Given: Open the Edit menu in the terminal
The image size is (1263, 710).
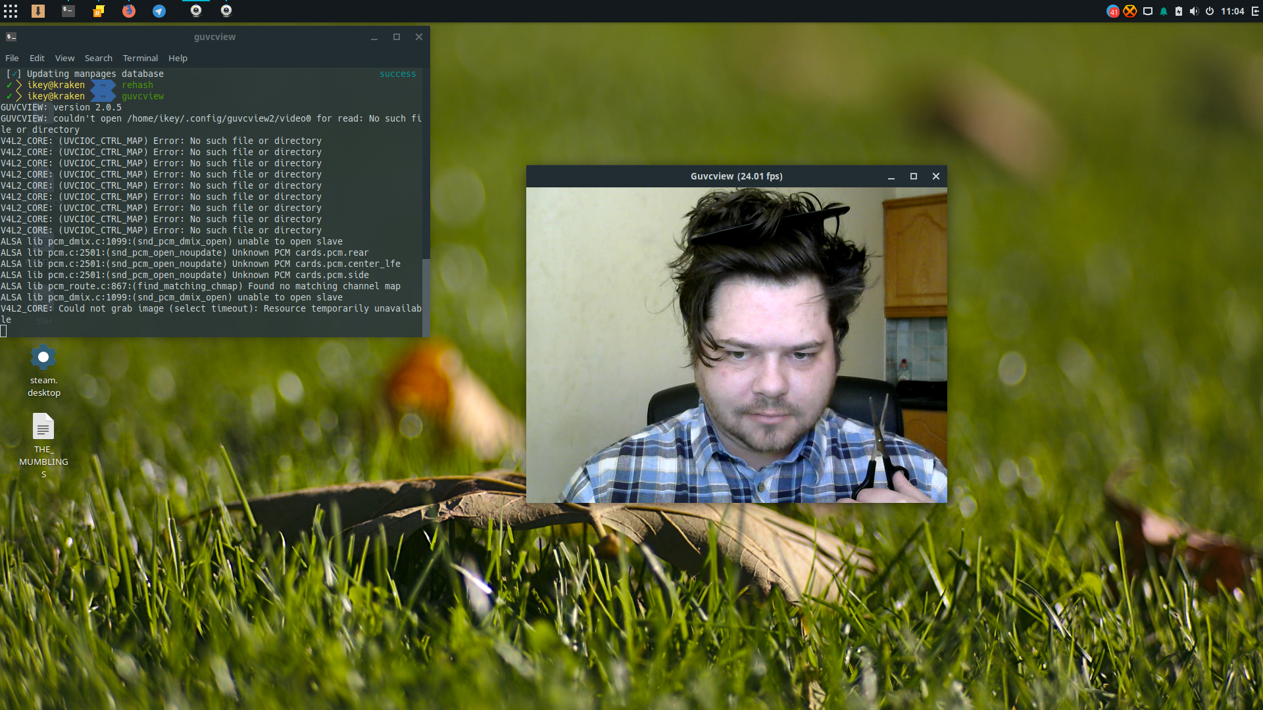Looking at the screenshot, I should (x=37, y=58).
